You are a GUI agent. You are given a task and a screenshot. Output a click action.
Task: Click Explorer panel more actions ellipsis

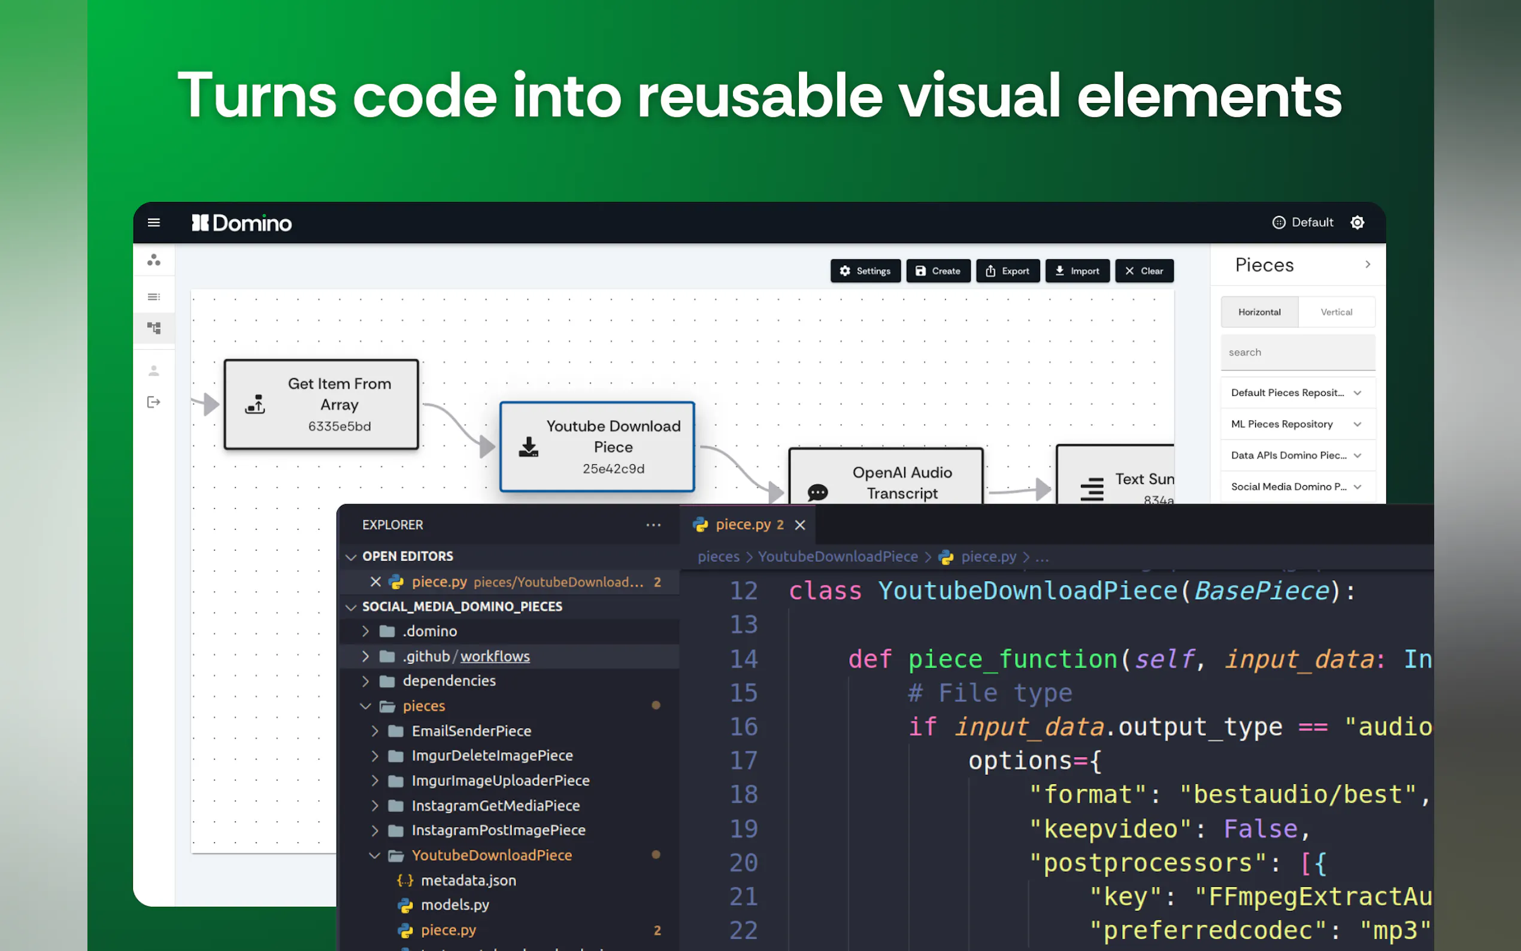tap(653, 525)
